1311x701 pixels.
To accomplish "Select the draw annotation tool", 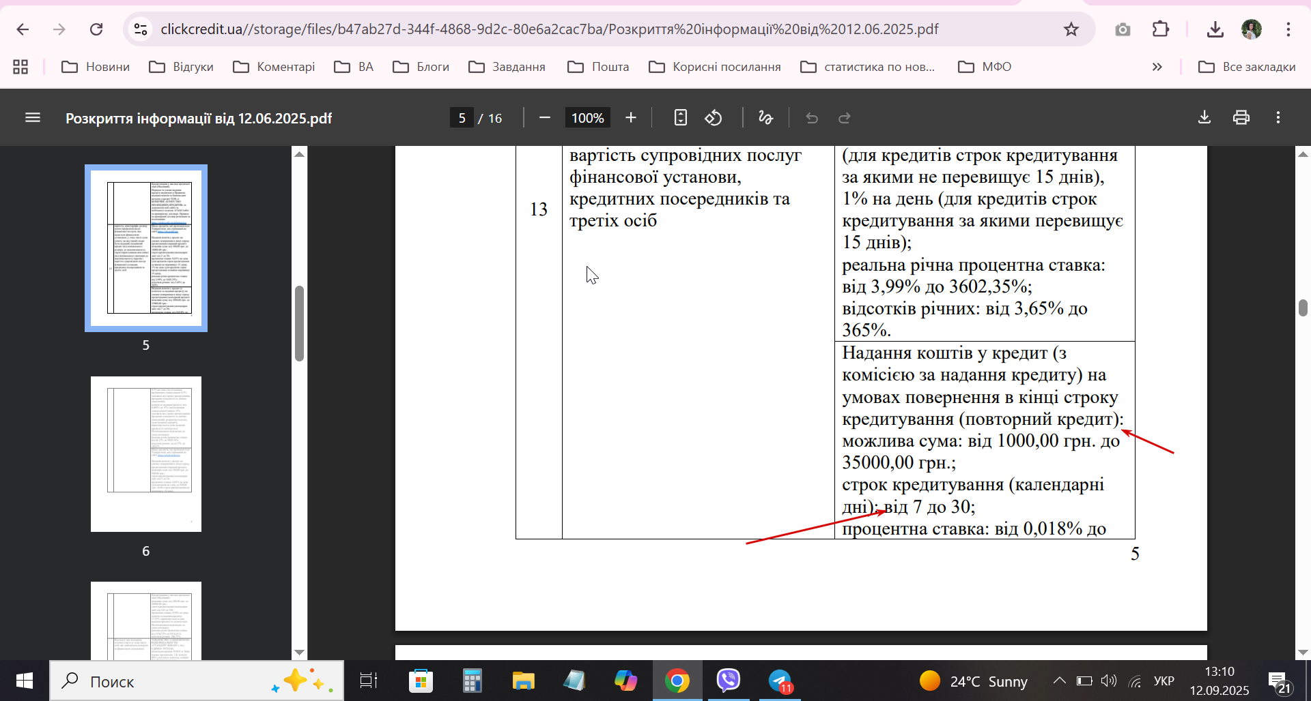I will (x=765, y=118).
